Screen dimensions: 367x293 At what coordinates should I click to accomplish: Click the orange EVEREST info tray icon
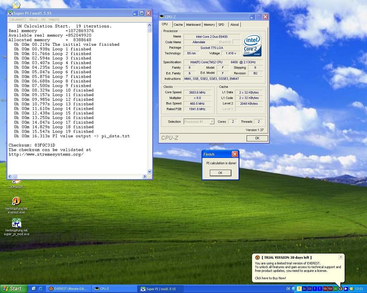coord(340,289)
